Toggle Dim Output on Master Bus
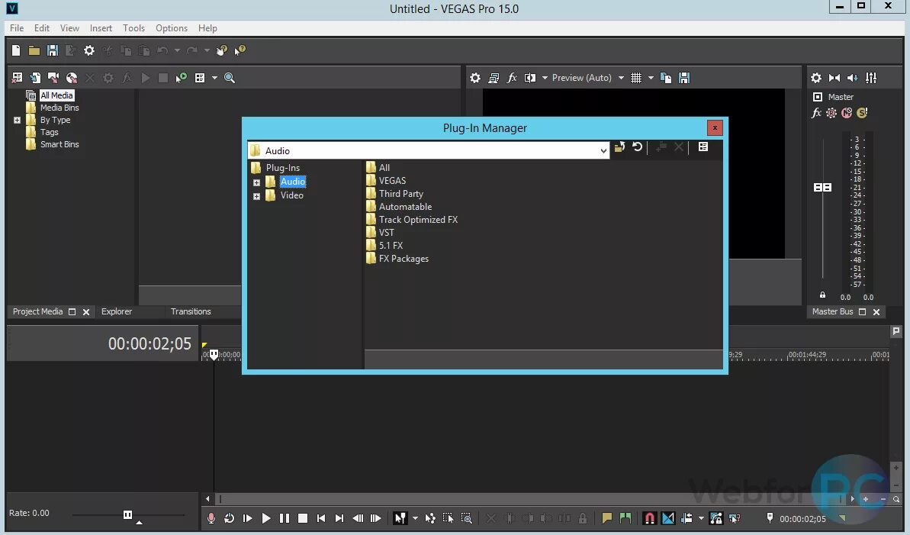This screenshot has width=910, height=535. pyautogui.click(x=853, y=78)
